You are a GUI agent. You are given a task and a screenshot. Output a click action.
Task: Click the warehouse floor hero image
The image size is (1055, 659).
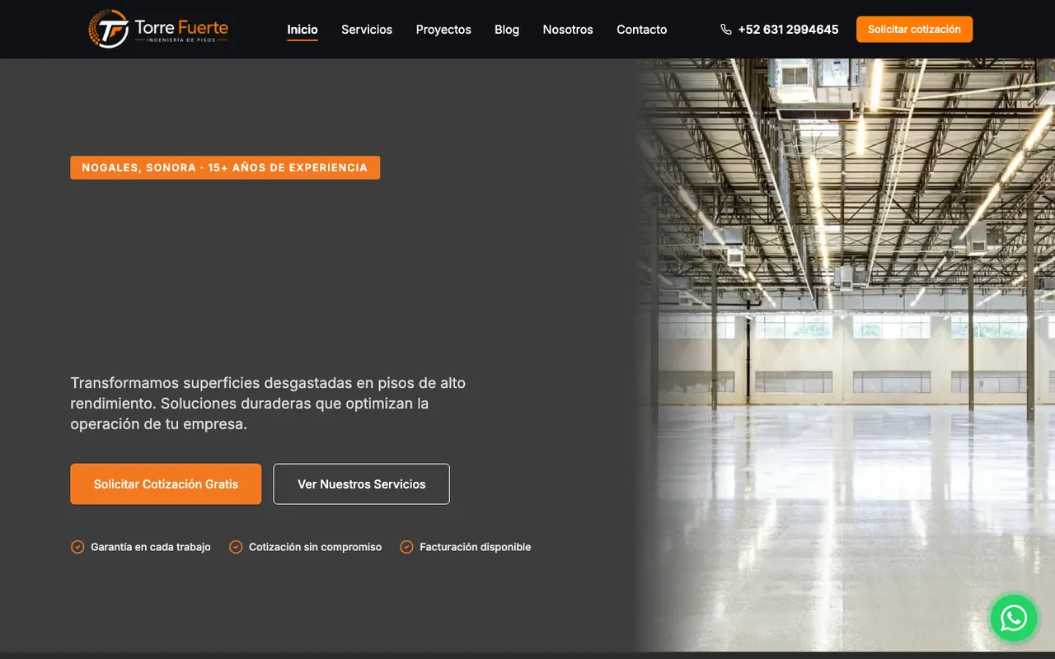point(846,355)
